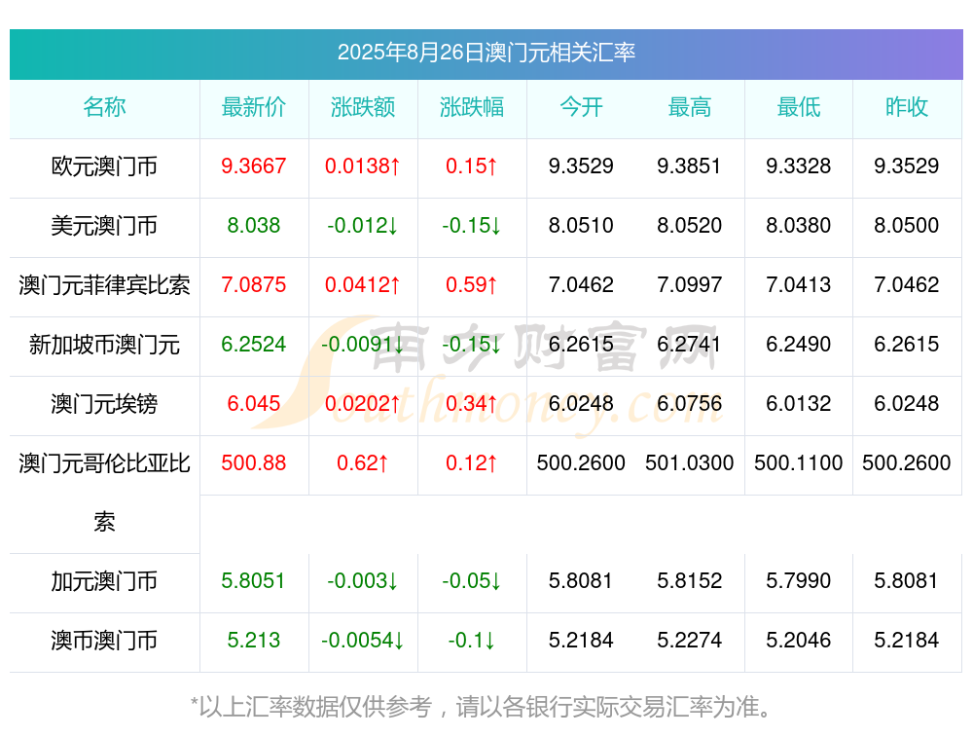Screen dimensions: 973x737
Task: Click the low value 500.1100
Action: 799,462
